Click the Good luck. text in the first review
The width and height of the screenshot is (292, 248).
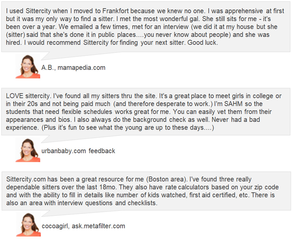point(202,43)
